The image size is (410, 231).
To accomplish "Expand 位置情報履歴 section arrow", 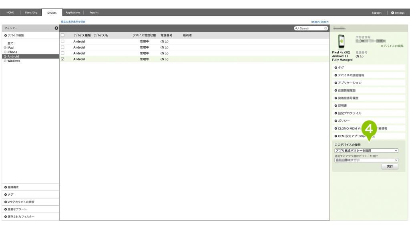I will point(336,90).
